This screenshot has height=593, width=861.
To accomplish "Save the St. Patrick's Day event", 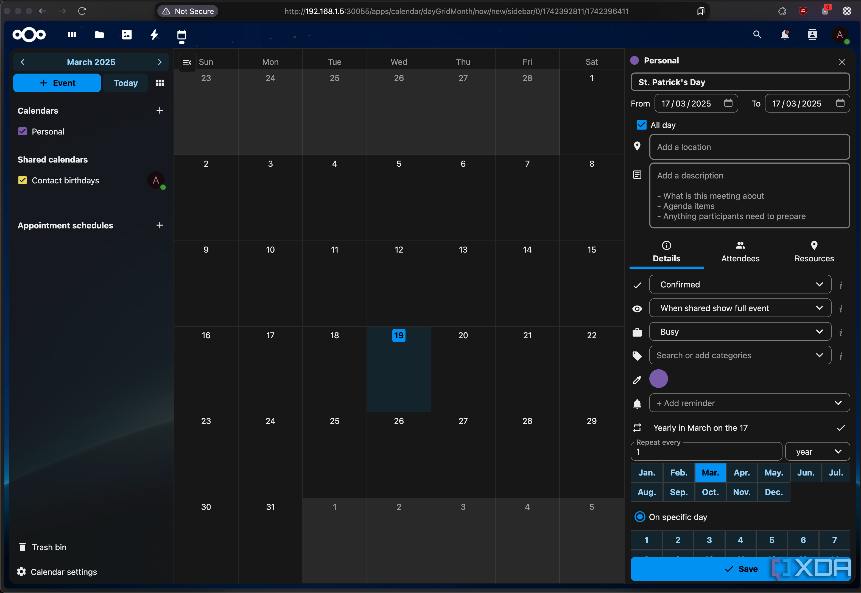I will 740,569.
